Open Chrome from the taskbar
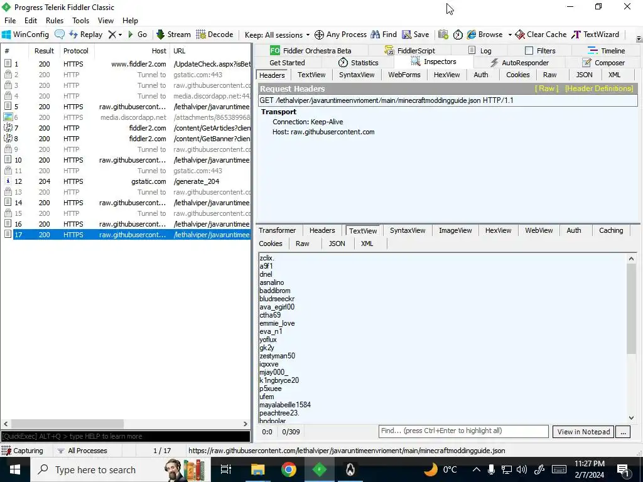The height and width of the screenshot is (482, 643). (289, 469)
